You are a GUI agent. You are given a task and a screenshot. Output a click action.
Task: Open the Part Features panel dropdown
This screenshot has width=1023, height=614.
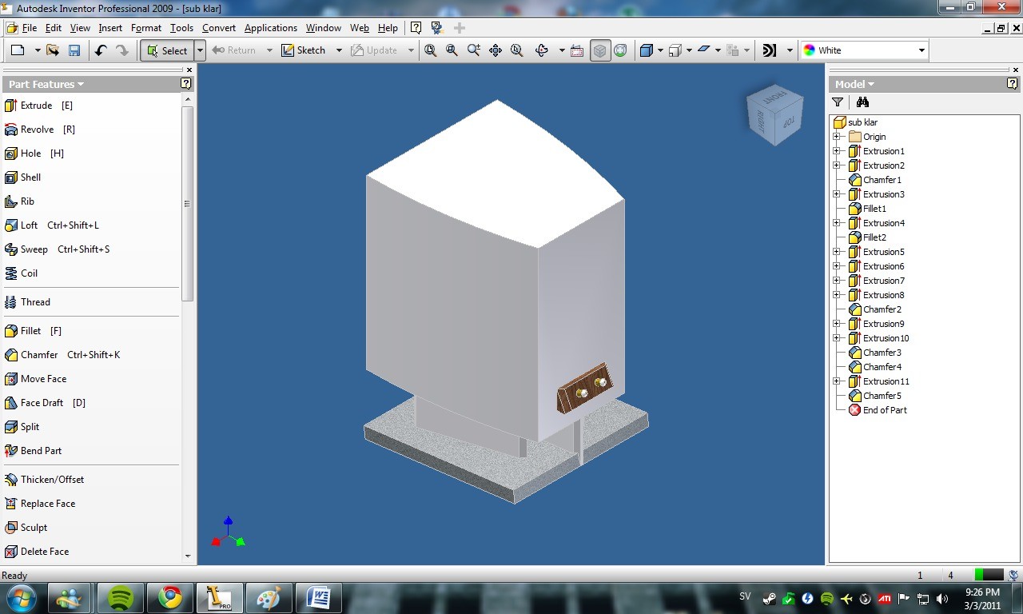(46, 84)
